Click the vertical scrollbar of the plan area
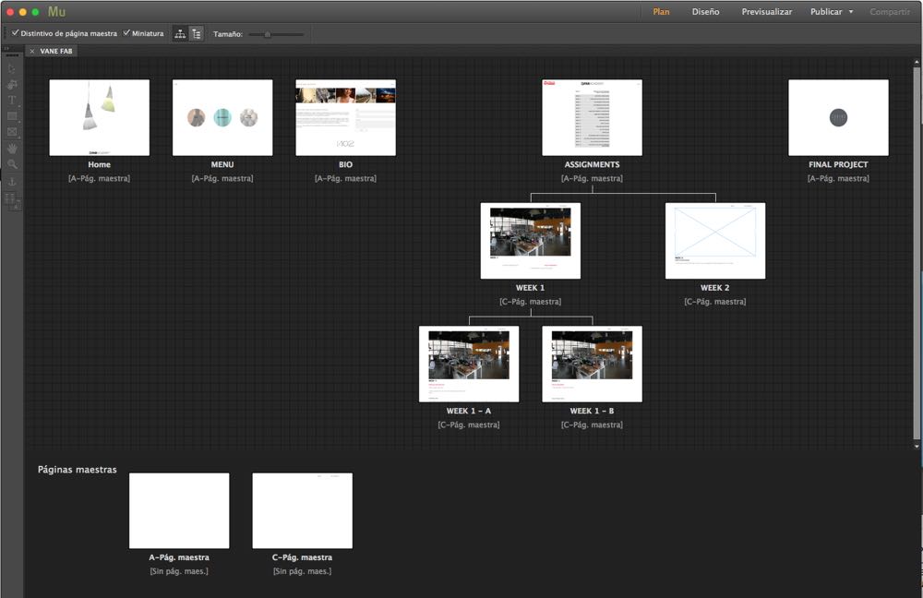The image size is (923, 598). (917, 253)
